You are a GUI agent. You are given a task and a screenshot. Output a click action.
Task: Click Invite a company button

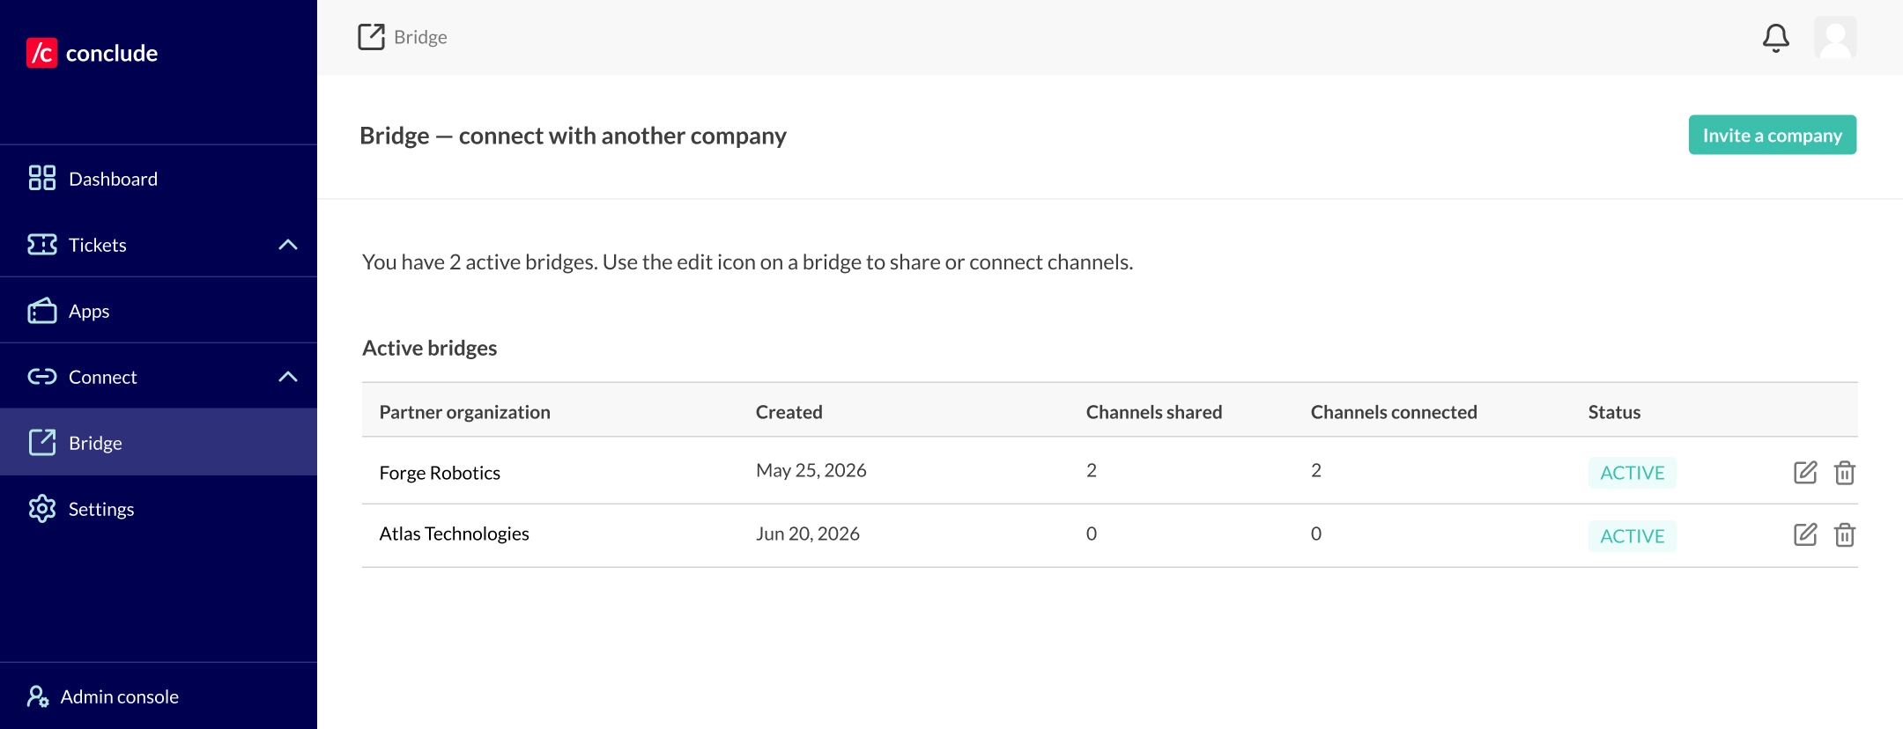(x=1772, y=135)
